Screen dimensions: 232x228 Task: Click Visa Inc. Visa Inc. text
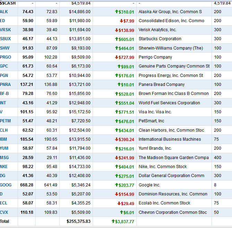[155, 112]
